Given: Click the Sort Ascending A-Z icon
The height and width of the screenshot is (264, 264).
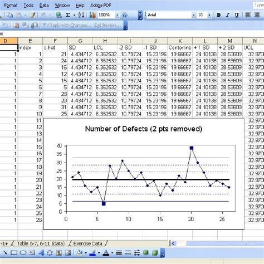Looking at the screenshot, I should pyautogui.click(x=81, y=15).
